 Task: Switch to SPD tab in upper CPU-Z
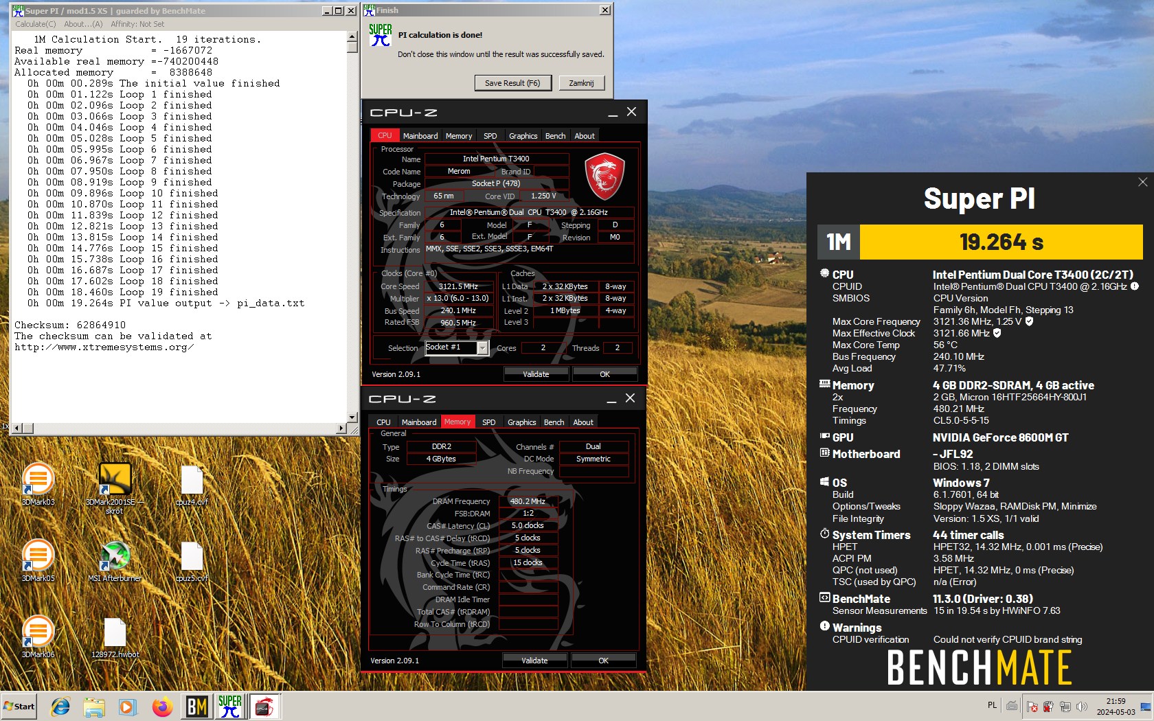coord(490,136)
